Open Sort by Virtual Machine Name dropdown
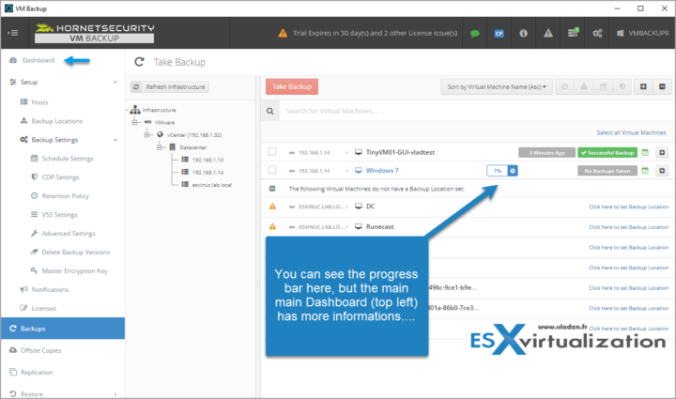The height and width of the screenshot is (399, 676). pos(495,86)
